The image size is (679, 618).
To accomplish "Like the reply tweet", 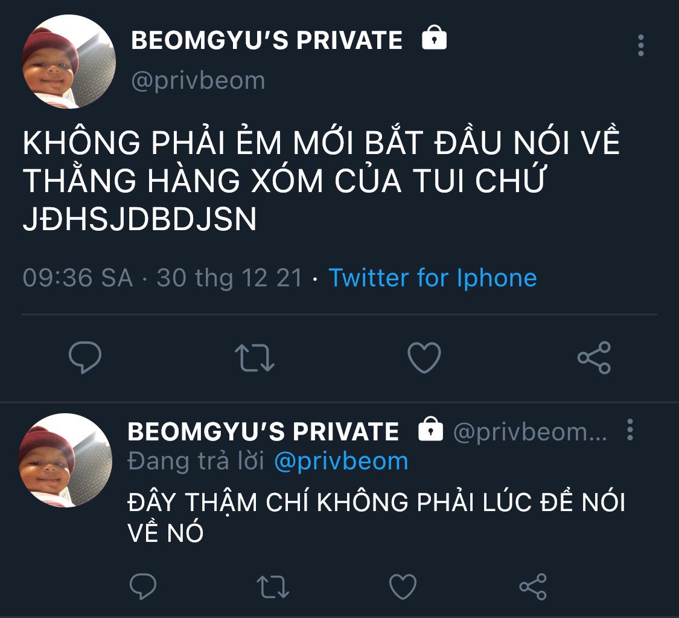I will point(403,587).
